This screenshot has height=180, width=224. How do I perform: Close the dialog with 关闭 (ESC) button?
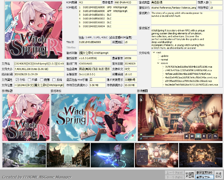[x=218, y=175]
